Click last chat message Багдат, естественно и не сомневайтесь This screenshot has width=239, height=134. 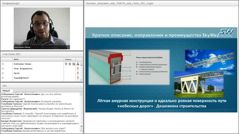pos(33,131)
